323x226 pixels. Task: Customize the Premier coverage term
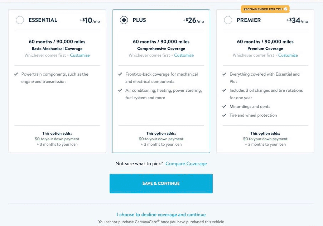[x=288, y=55]
